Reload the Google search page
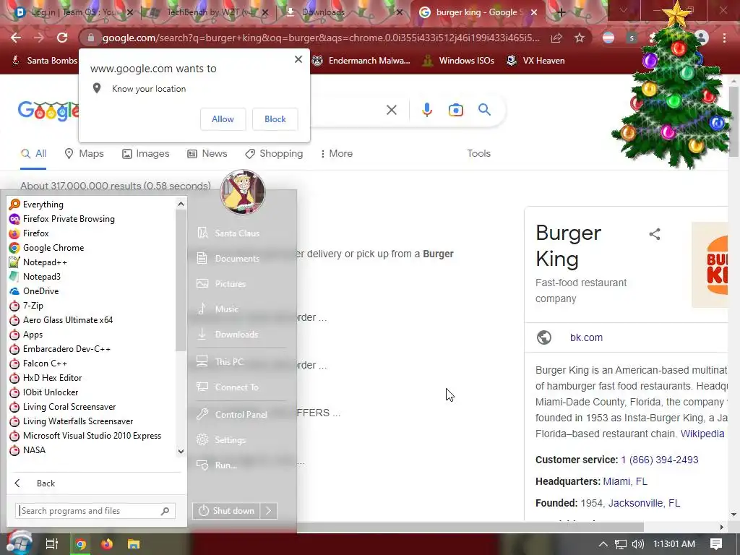740x555 pixels. click(x=62, y=38)
